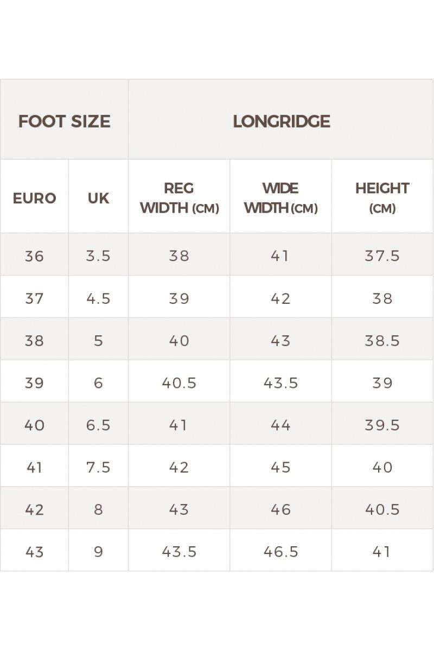Image resolution: width=434 pixels, height=651 pixels.
Task: Click the 37.5 height value
Action: [382, 256]
